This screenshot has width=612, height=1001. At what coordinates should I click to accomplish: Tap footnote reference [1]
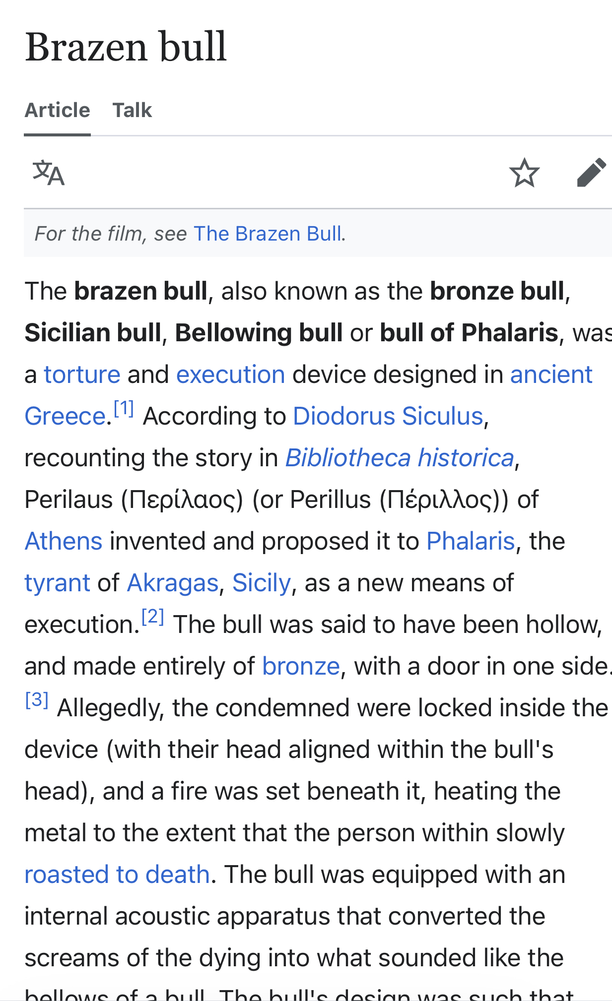click(x=124, y=409)
